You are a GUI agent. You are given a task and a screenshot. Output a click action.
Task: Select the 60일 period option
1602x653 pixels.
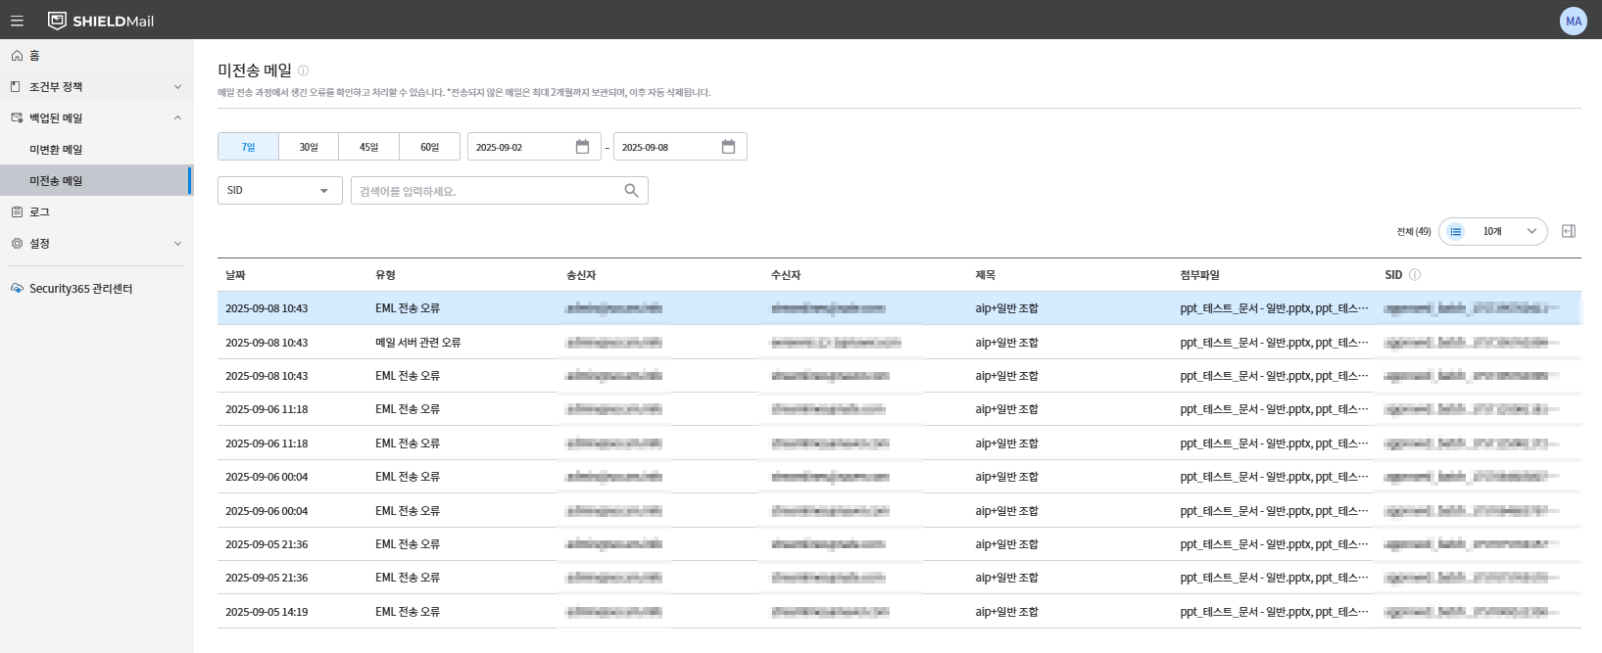click(430, 147)
